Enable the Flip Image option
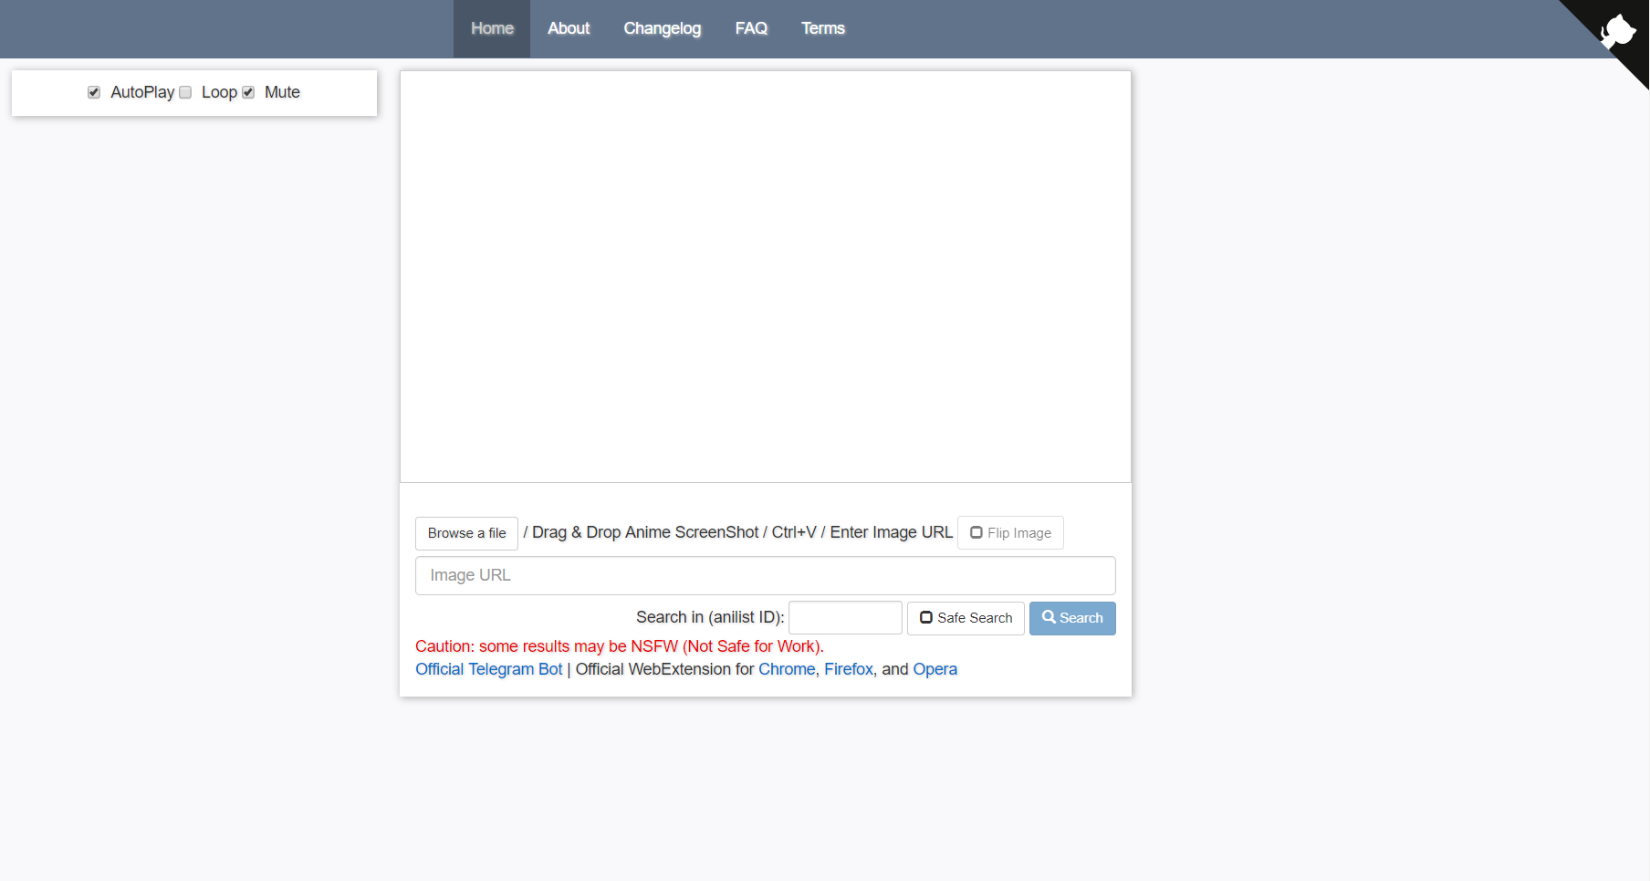The height and width of the screenshot is (881, 1650). click(x=1009, y=533)
